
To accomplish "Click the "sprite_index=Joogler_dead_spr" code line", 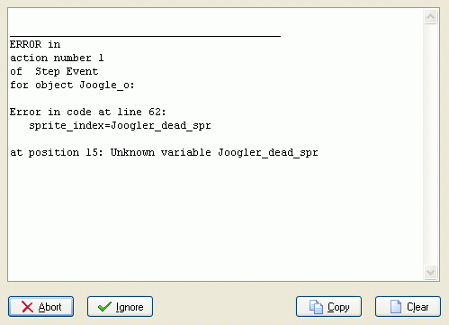I will (120, 125).
